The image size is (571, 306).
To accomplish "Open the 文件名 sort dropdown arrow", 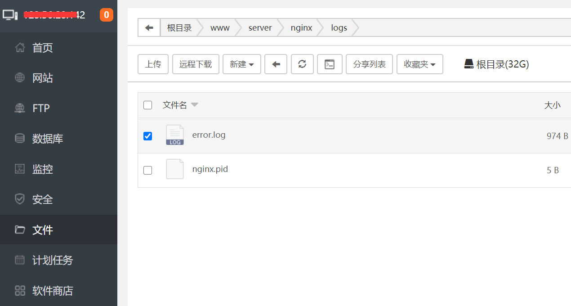I will coord(194,104).
